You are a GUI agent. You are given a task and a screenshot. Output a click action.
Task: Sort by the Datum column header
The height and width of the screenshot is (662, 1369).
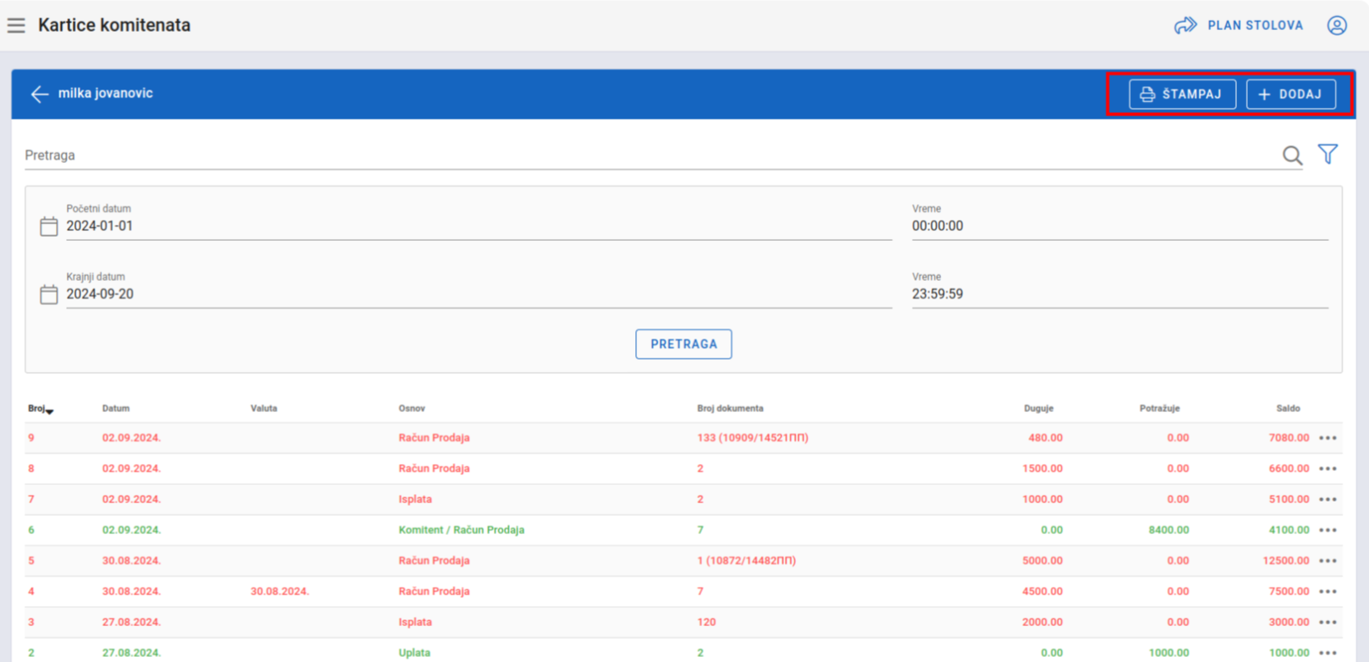pyautogui.click(x=115, y=409)
